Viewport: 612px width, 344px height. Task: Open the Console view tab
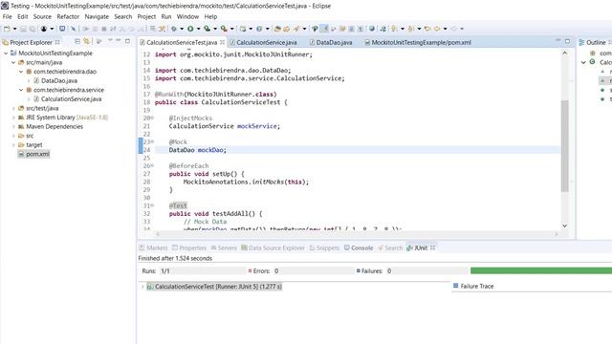(x=359, y=247)
